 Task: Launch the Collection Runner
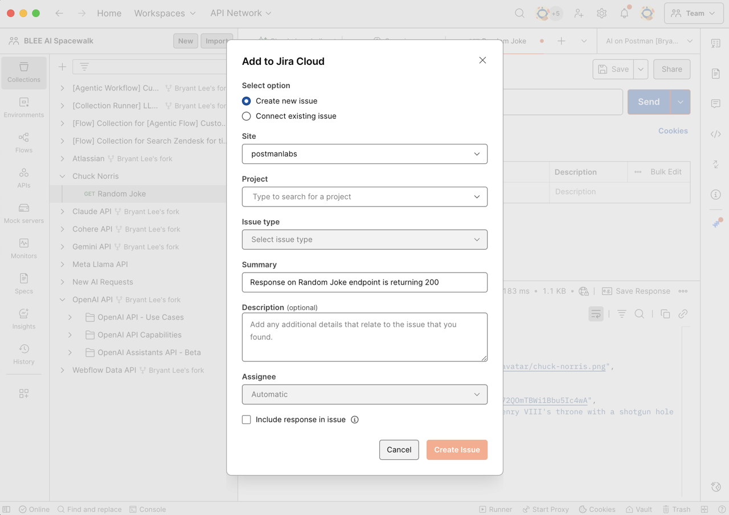coord(496,509)
